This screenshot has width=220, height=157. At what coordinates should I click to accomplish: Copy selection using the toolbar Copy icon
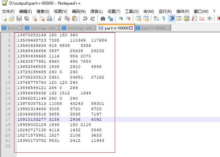[67, 18]
